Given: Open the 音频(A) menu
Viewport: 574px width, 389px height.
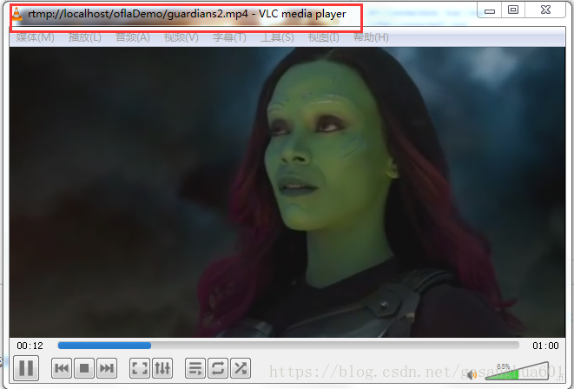Looking at the screenshot, I should 133,37.
